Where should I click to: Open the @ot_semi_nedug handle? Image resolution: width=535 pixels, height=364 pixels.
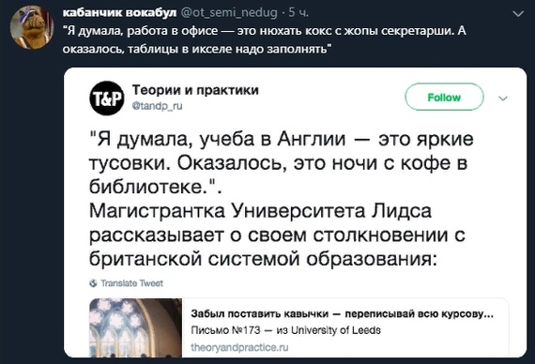tap(229, 12)
